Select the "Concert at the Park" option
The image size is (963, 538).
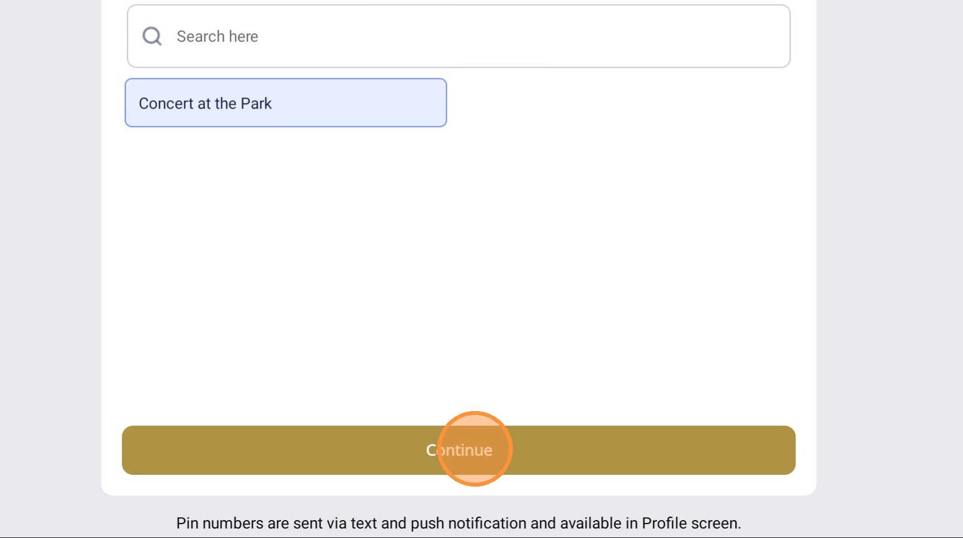point(286,103)
